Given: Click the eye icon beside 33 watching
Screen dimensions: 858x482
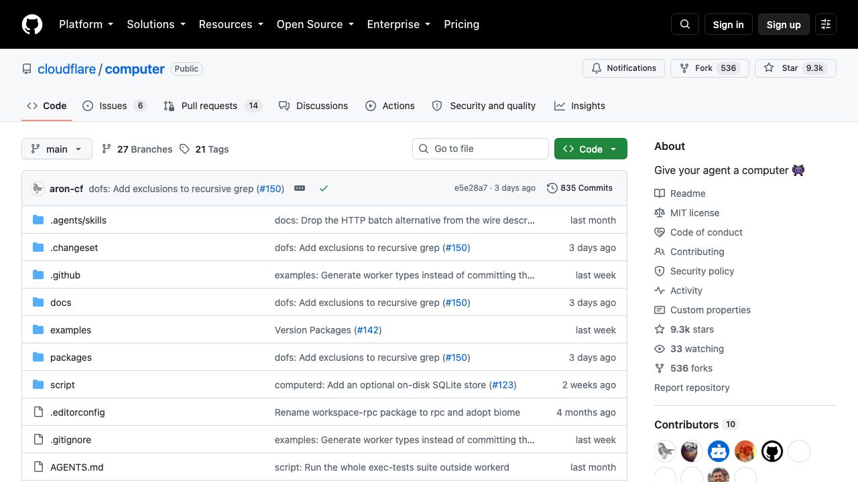Looking at the screenshot, I should 660,349.
